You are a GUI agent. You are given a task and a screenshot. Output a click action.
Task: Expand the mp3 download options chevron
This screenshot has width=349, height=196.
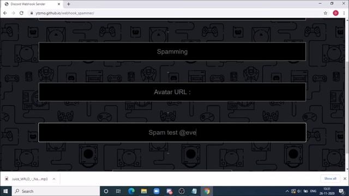pos(54,179)
